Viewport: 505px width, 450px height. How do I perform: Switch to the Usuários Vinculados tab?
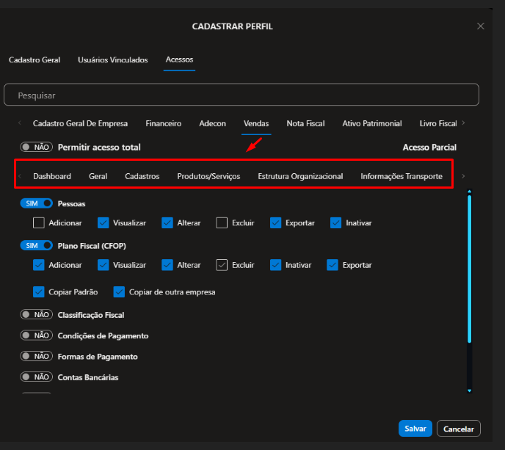point(112,60)
